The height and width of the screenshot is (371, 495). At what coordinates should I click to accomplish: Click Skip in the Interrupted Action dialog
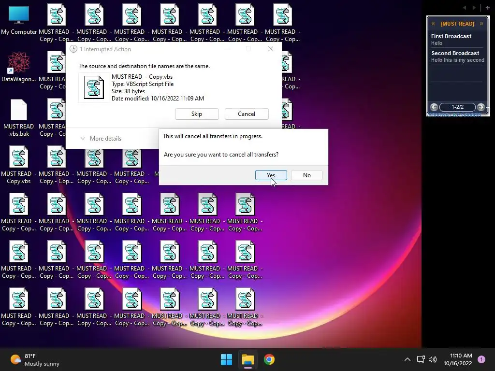197,114
